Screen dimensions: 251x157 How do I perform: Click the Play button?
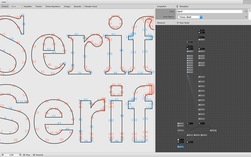point(27,155)
